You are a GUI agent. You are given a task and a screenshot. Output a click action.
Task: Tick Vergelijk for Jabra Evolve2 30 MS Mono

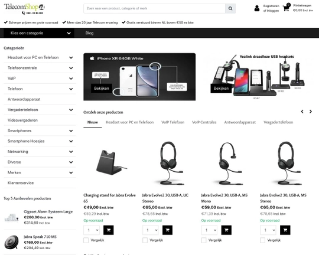(204, 240)
